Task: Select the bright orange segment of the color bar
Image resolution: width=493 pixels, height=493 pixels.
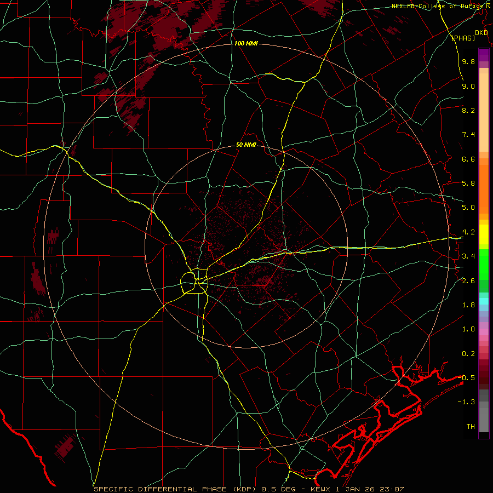Action: coord(484,190)
